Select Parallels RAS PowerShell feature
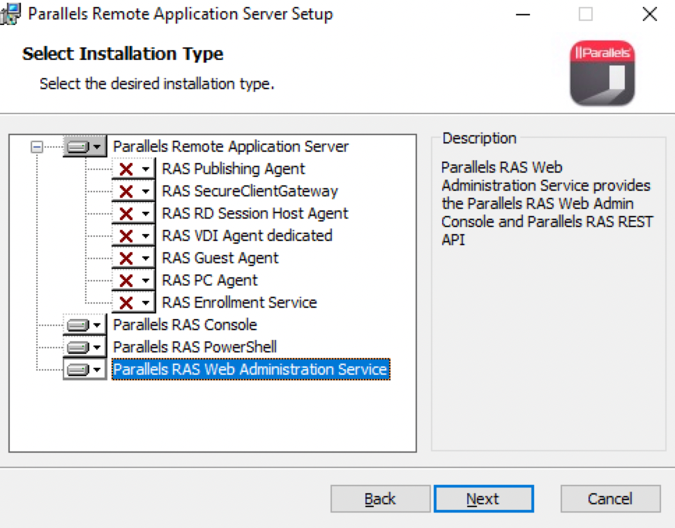This screenshot has height=528, width=675. coord(195,348)
